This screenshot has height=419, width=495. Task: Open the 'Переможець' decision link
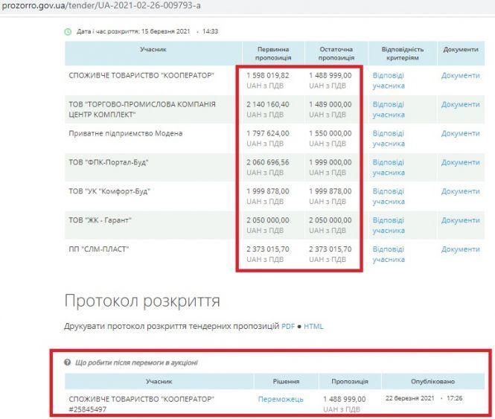[281, 400]
